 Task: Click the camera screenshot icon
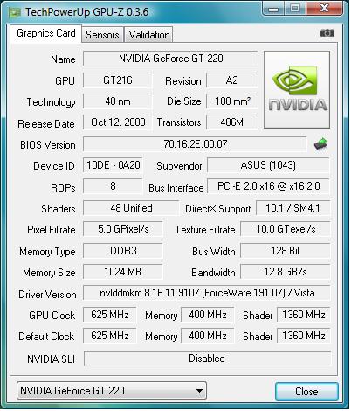coord(327,33)
